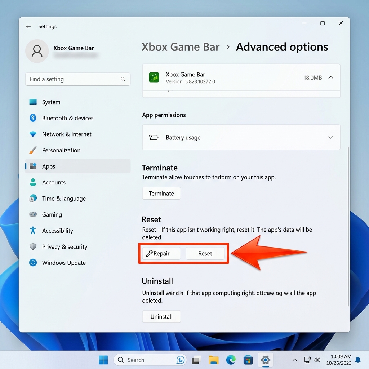
Task: Click the Apps sidebar icon
Action: (33, 166)
